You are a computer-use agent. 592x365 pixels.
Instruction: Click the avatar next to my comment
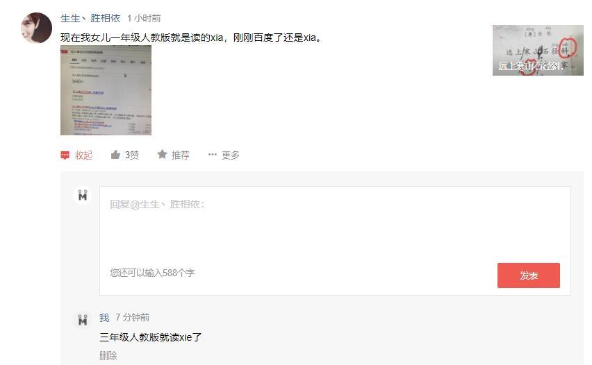click(x=82, y=320)
